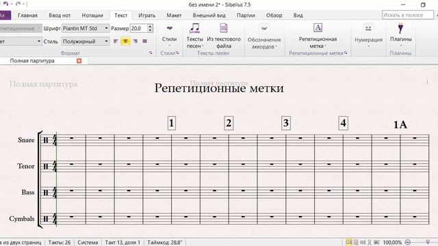Viewport: 438px width, 246px height.
Task: Click the Из текстового файла icon
Action: [x=224, y=29]
